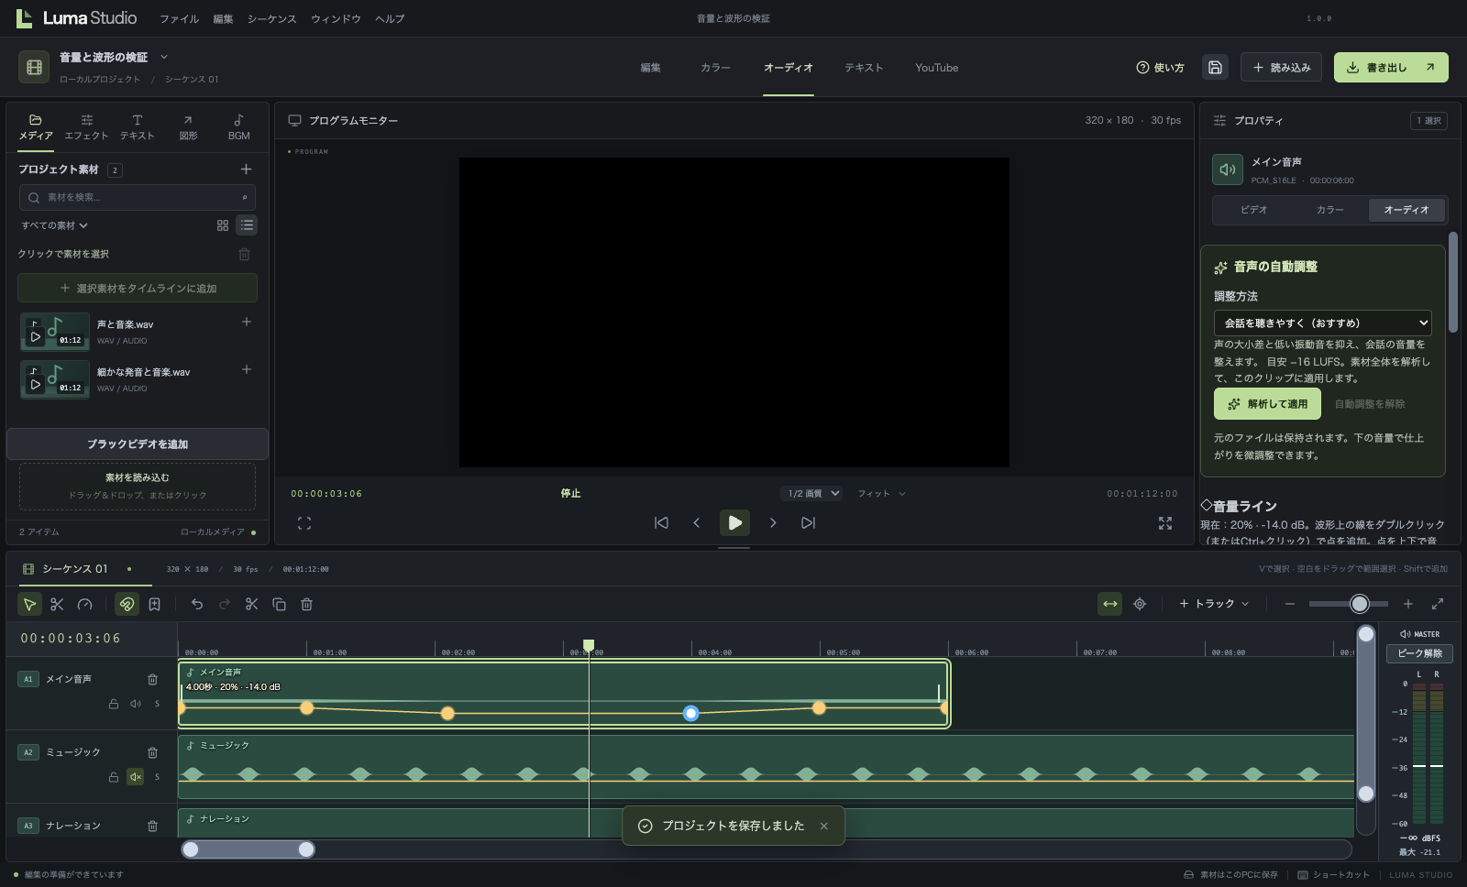Click the timeline zoom slider handle
Image resolution: width=1467 pixels, height=887 pixels.
1360,603
